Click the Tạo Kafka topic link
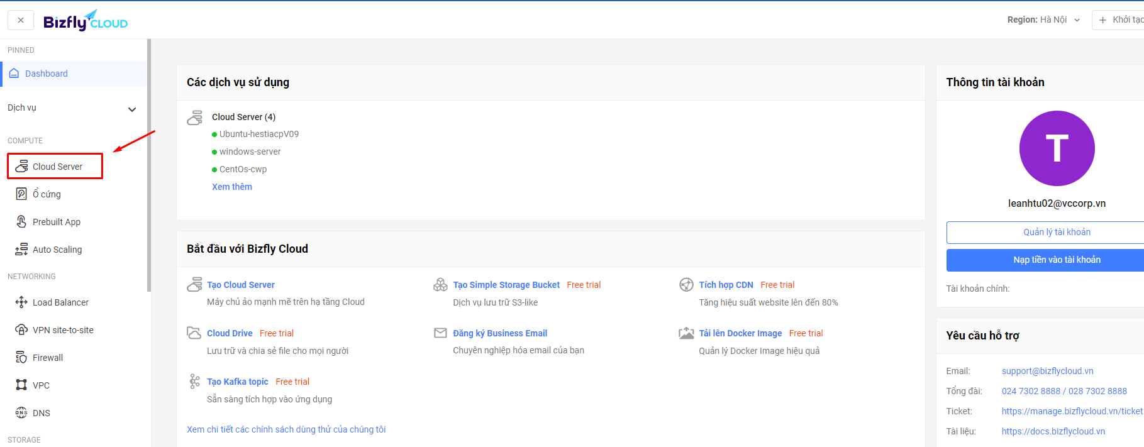The image size is (1144, 447). coord(238,382)
